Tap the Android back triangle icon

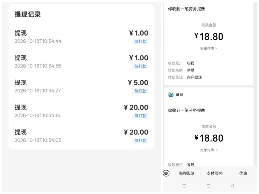pyautogui.click(x=232, y=186)
